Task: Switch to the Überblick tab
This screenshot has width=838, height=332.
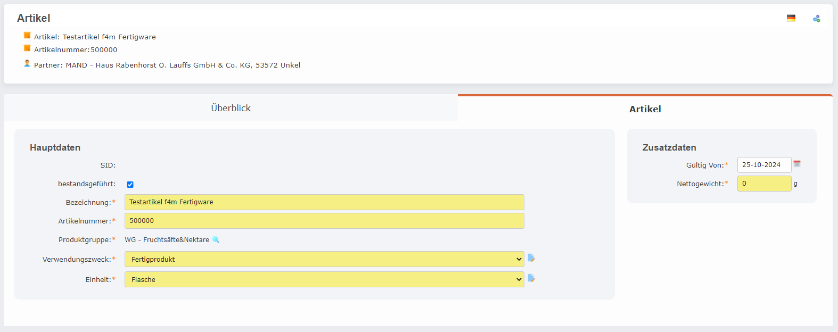Action: (x=231, y=107)
